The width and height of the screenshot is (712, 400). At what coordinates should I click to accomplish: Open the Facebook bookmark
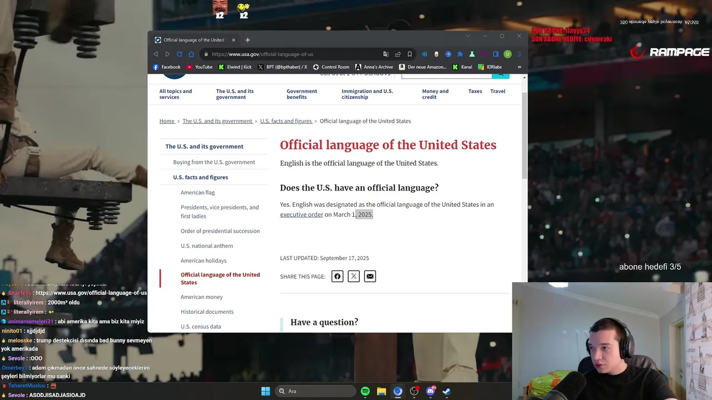(x=166, y=67)
